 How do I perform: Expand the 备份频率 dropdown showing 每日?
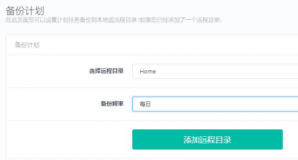coord(215,104)
